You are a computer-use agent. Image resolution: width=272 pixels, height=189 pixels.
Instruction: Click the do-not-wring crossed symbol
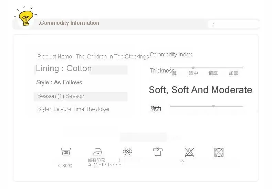[x=127, y=152]
